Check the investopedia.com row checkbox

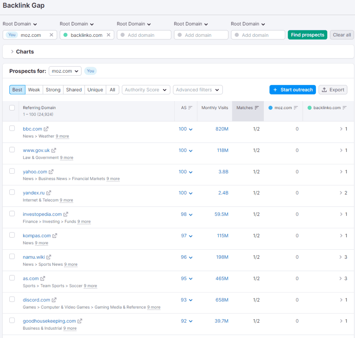pyautogui.click(x=12, y=213)
